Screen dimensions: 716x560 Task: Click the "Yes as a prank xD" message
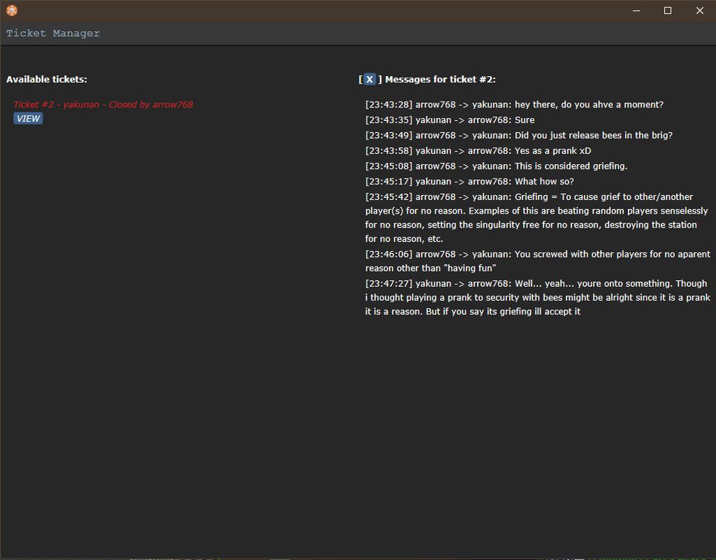point(478,151)
